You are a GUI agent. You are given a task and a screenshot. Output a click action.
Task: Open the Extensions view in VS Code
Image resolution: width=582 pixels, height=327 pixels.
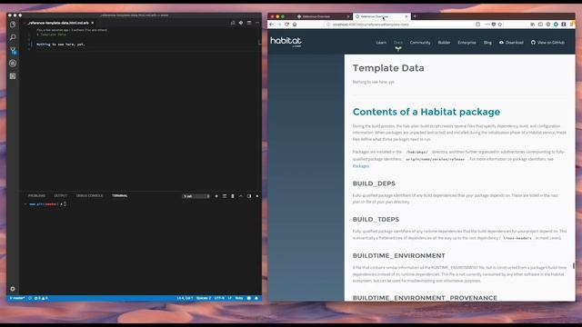pyautogui.click(x=13, y=76)
